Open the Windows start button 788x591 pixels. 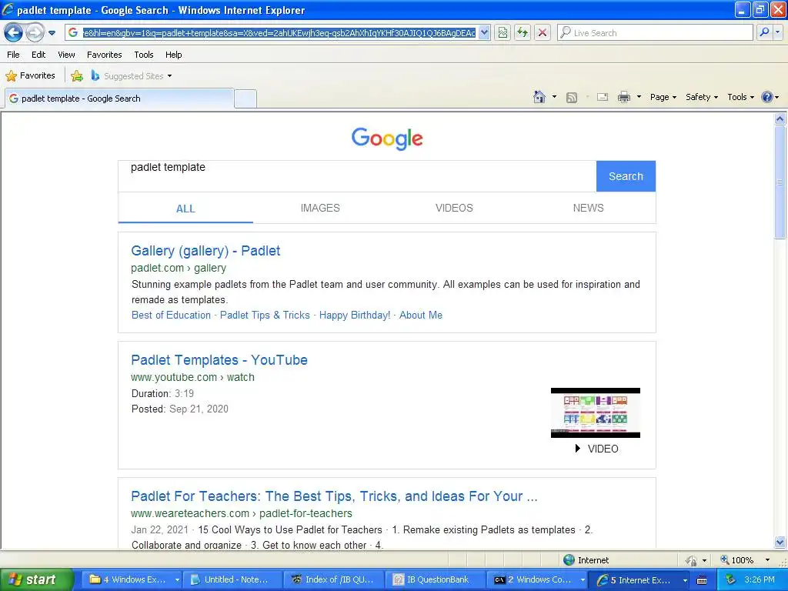(35, 579)
